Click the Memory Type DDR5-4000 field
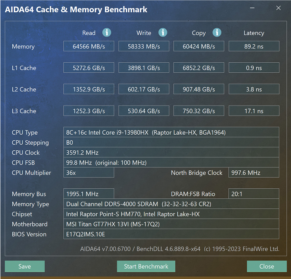Screen dimensions: 291x279 171,204
